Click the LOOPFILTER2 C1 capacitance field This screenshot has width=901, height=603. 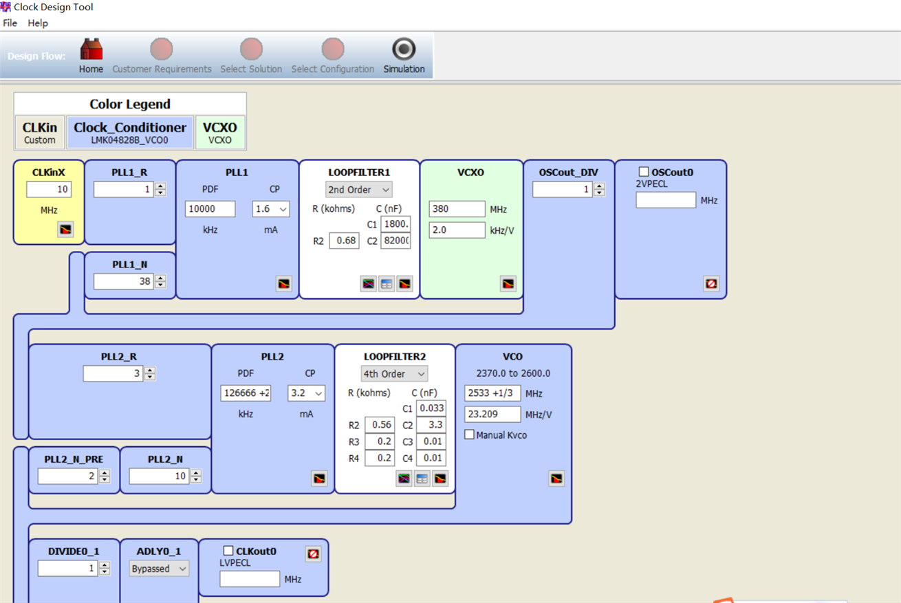click(431, 408)
